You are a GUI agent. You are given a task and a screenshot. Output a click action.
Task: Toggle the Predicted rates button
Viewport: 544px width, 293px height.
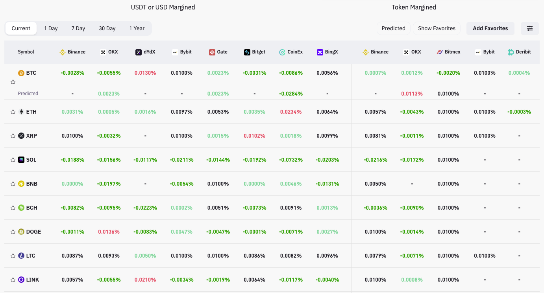pyautogui.click(x=393, y=28)
